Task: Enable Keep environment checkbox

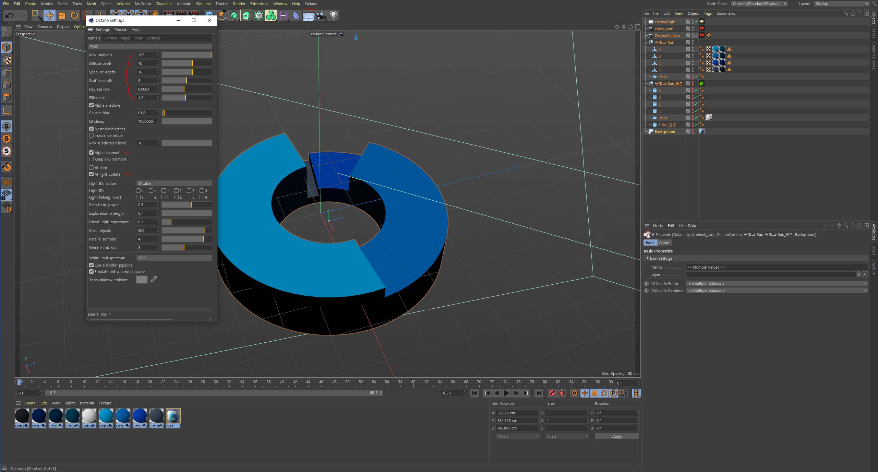Action: tap(91, 159)
